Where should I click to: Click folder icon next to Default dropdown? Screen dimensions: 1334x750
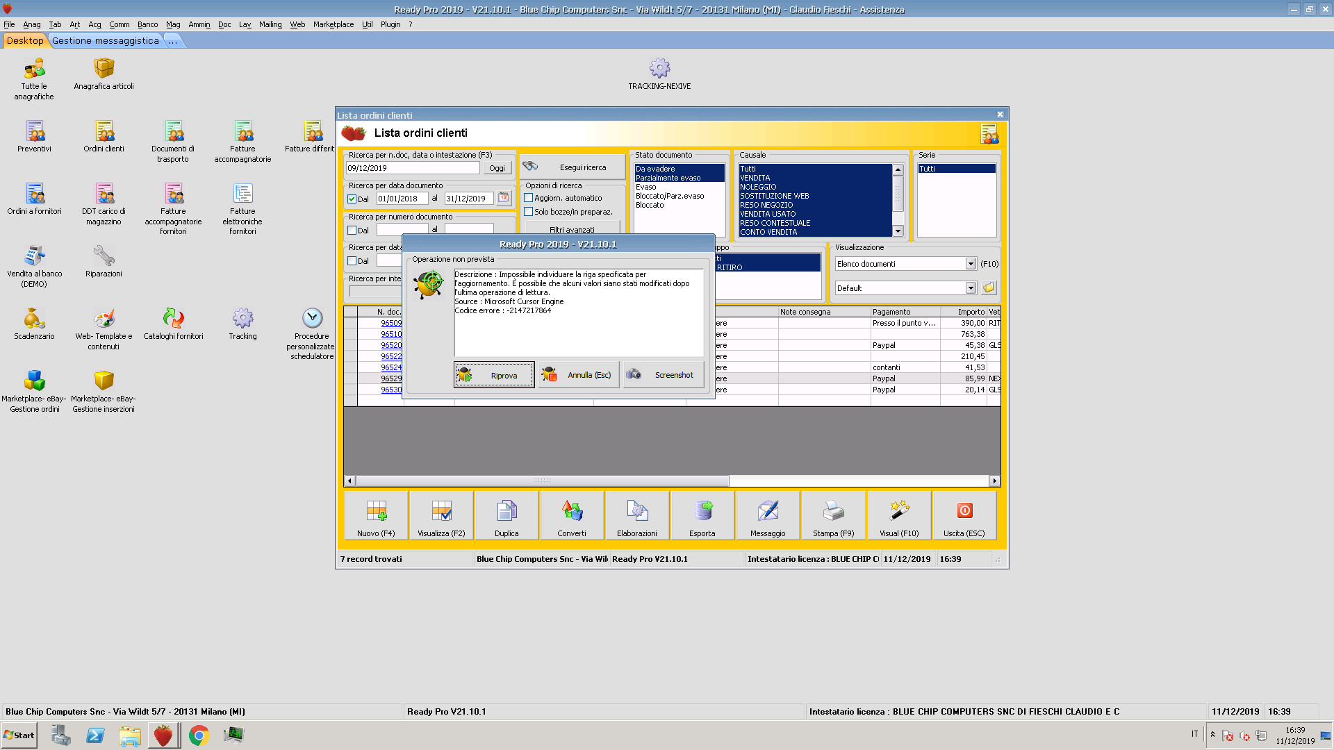tap(989, 287)
